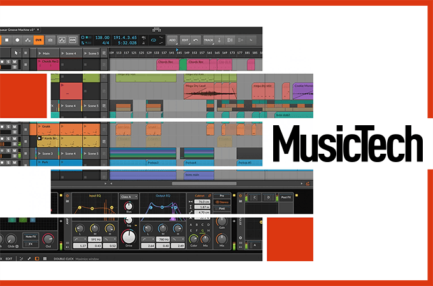Select the green arranger clip between Chords Rec clips
Image resolution: width=433 pixels, height=286 pixels.
tap(183, 64)
